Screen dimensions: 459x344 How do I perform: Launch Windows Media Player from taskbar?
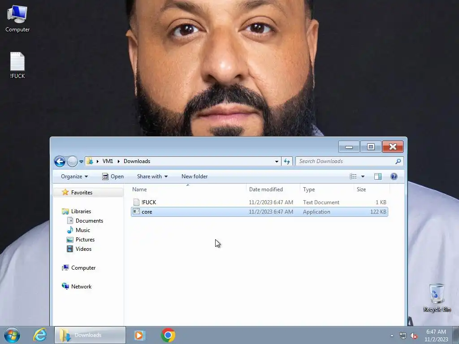click(x=140, y=335)
